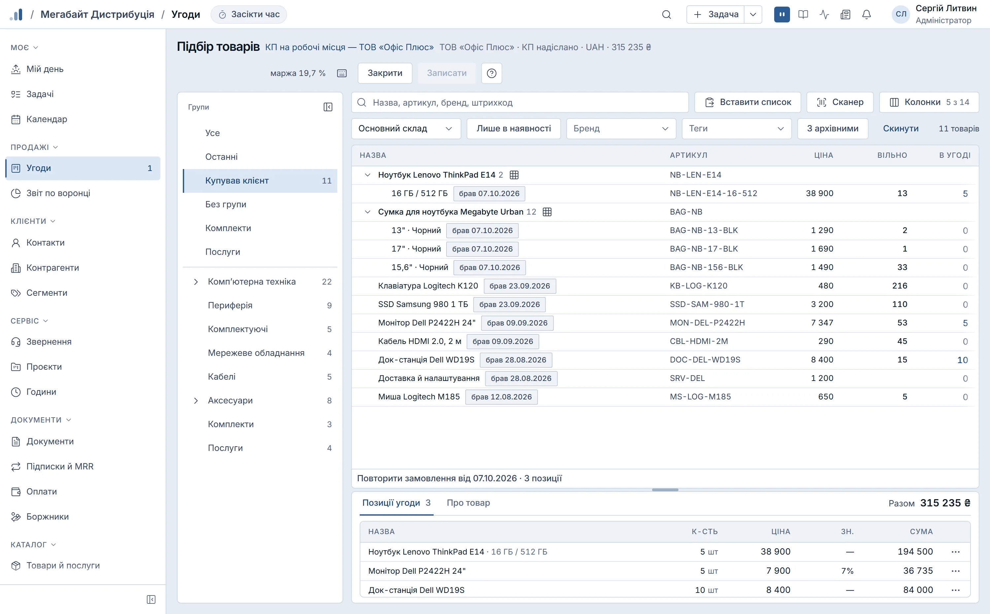Expand the Аксесуари group
Image resolution: width=990 pixels, height=614 pixels.
tap(196, 400)
